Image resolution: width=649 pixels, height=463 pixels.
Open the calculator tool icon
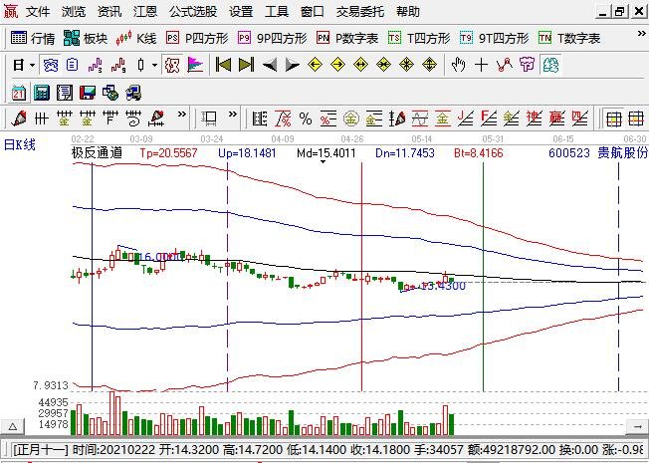42,93
